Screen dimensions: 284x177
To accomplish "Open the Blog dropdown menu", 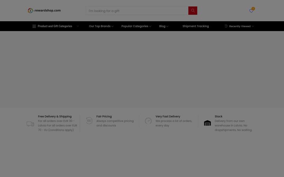I will (164, 26).
